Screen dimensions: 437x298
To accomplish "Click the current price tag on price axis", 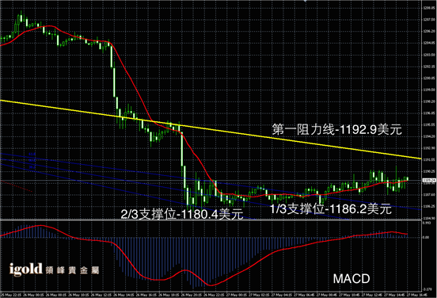I will [429, 181].
